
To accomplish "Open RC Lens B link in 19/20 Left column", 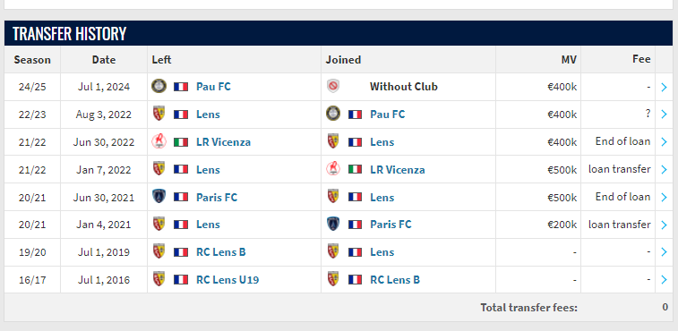I will 221,252.
